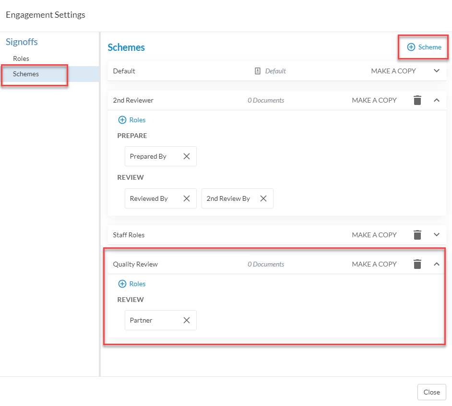Make a copy of Staff Roles scheme
The height and width of the screenshot is (406, 452).
[x=374, y=235]
